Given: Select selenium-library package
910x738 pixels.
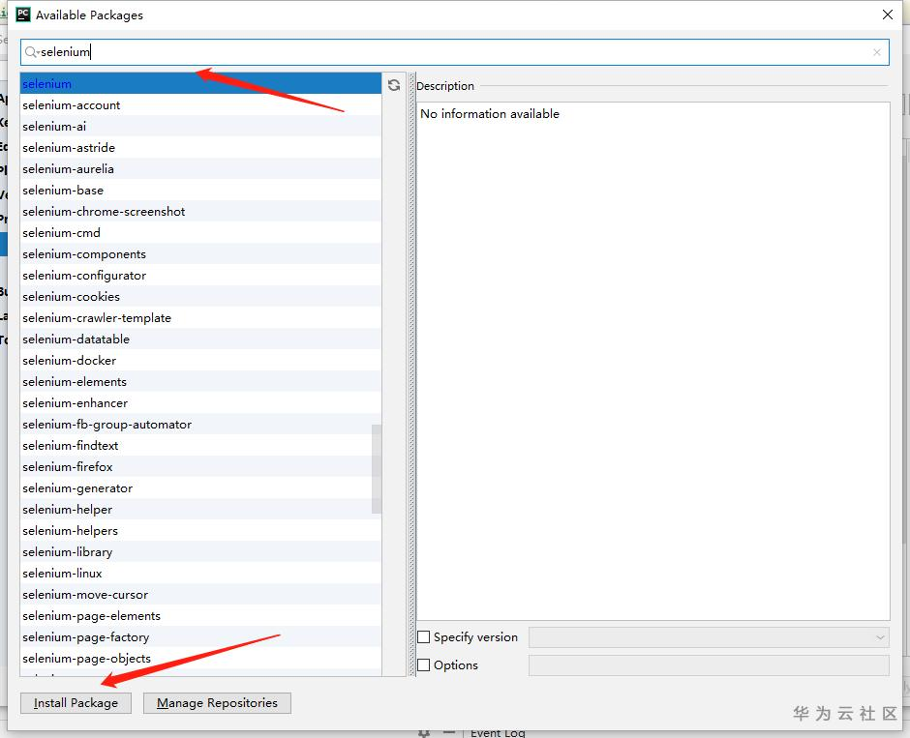Looking at the screenshot, I should pyautogui.click(x=200, y=552).
